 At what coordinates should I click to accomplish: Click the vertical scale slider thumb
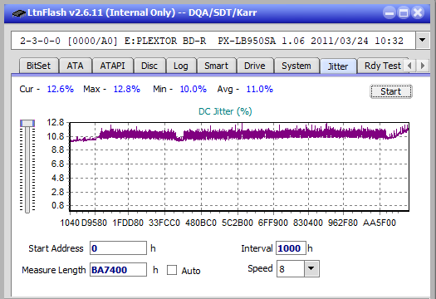(x=27, y=123)
